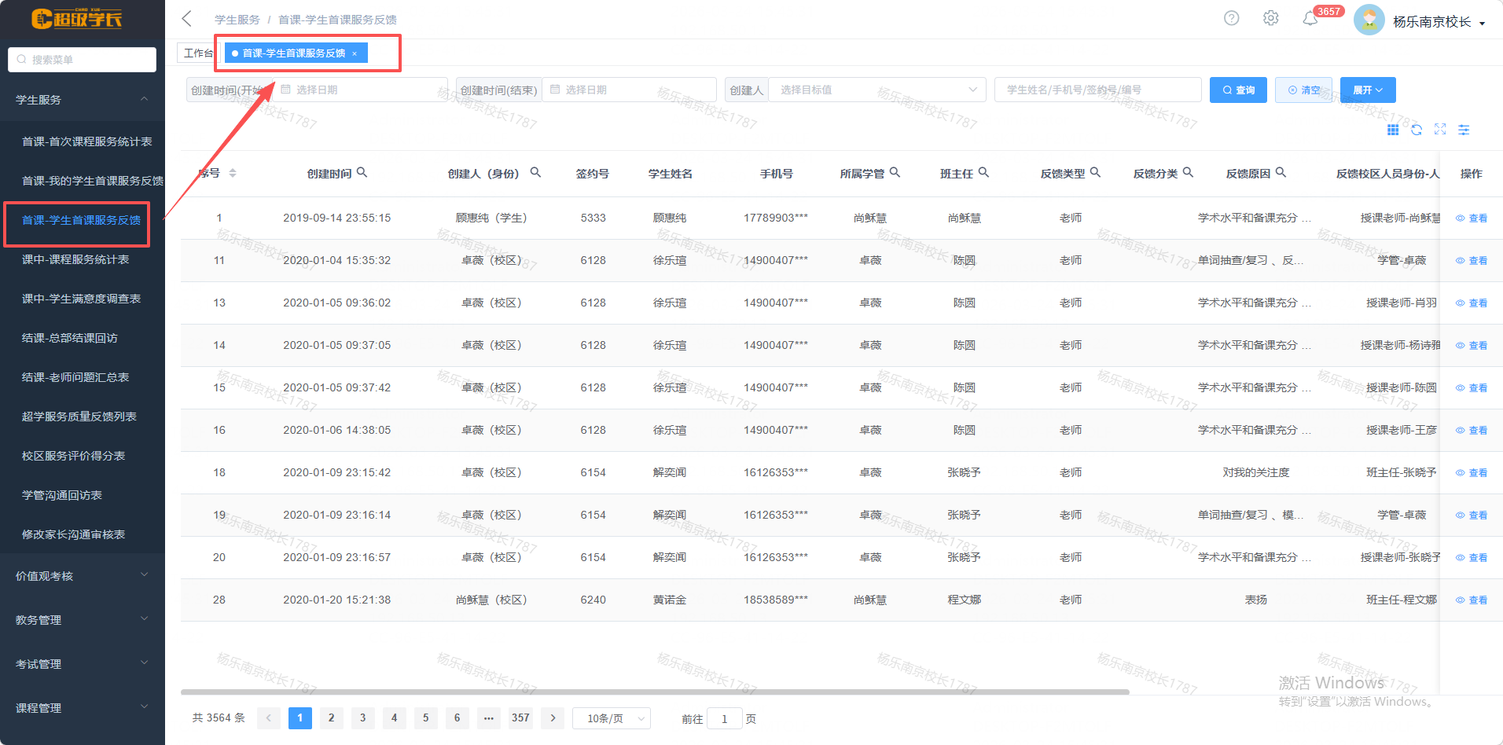This screenshot has width=1503, height=745.
Task: Go to page 357 in pagination
Action: 520,717
